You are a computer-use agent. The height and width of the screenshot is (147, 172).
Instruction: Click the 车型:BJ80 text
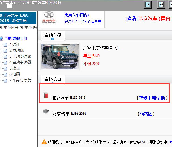[91, 56]
